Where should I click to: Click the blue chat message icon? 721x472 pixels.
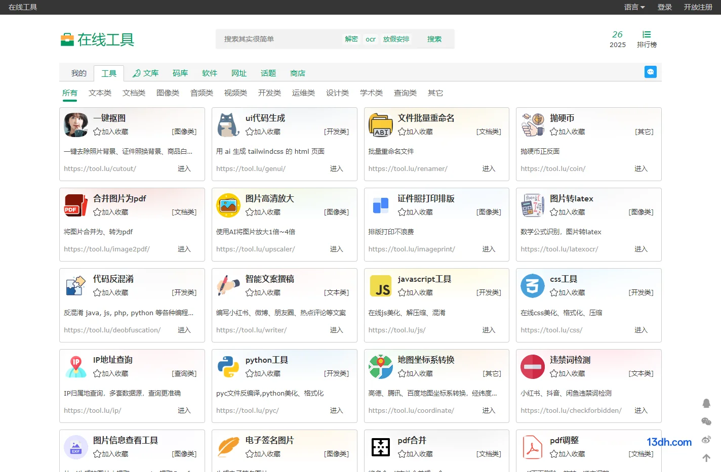pyautogui.click(x=651, y=72)
